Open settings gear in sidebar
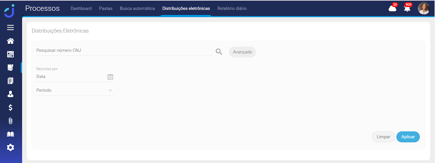 [x=10, y=148]
